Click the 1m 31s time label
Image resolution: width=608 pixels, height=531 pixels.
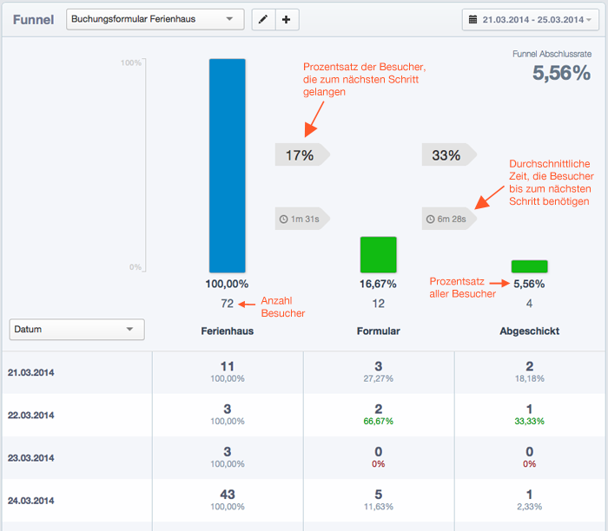click(302, 219)
